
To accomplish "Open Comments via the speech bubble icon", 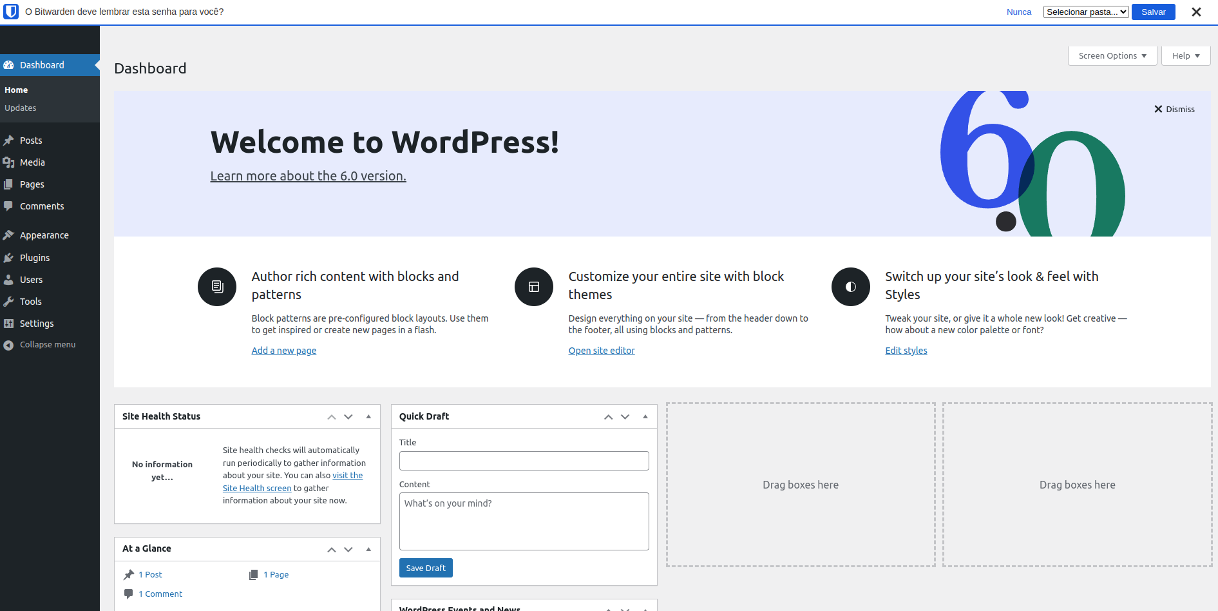I will pos(10,206).
